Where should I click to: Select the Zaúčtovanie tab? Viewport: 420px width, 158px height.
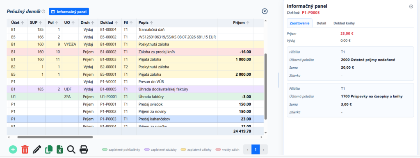[x=299, y=23]
